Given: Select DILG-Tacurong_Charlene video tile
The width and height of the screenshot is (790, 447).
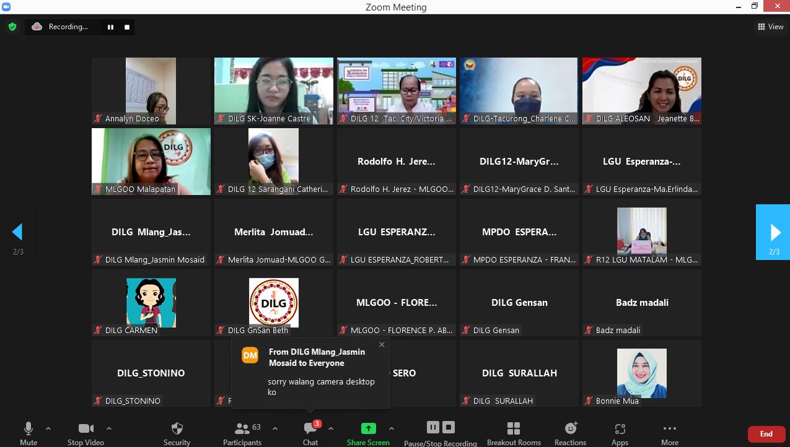Looking at the screenshot, I should 519,91.
